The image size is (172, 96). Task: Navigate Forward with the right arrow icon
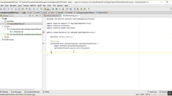[37, 9]
